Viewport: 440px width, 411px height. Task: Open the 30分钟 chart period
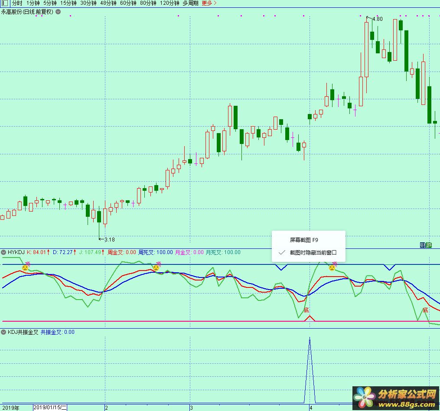(x=88, y=3)
